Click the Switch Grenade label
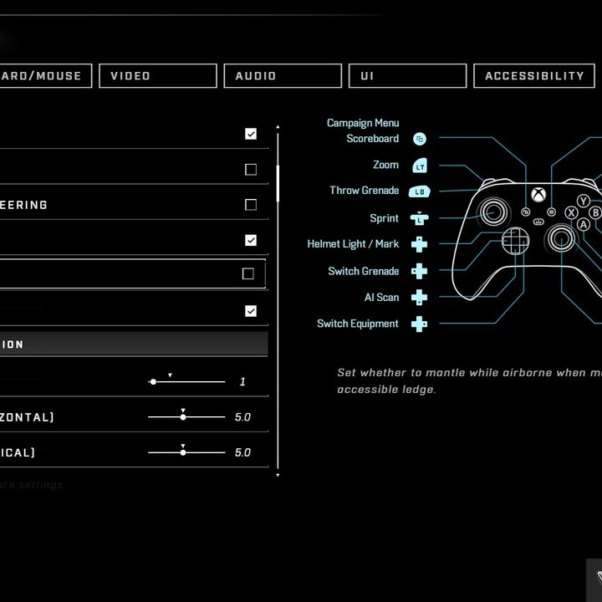Image resolution: width=602 pixels, height=602 pixels. click(363, 271)
